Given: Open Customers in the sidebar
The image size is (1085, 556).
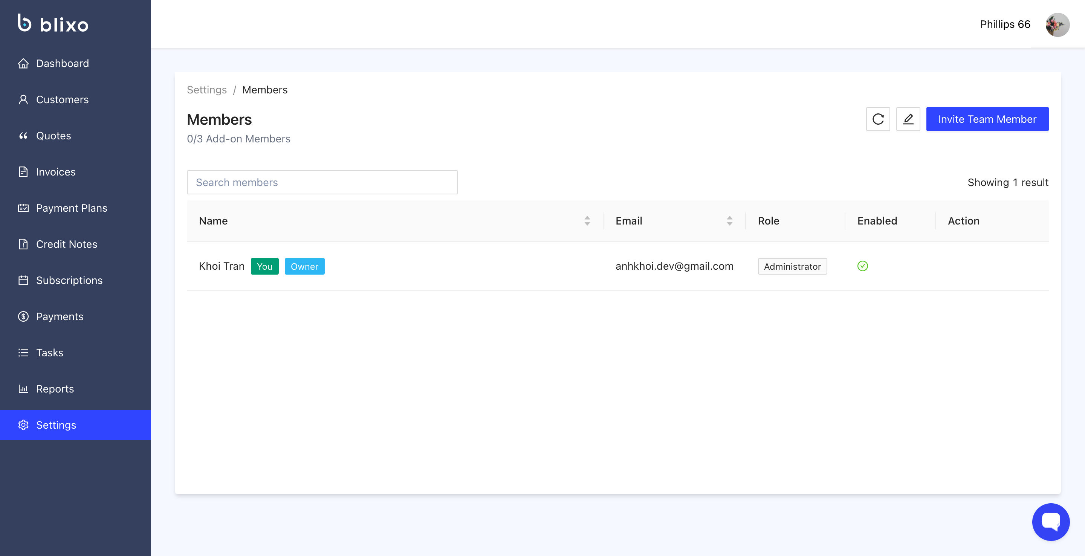Looking at the screenshot, I should point(62,100).
